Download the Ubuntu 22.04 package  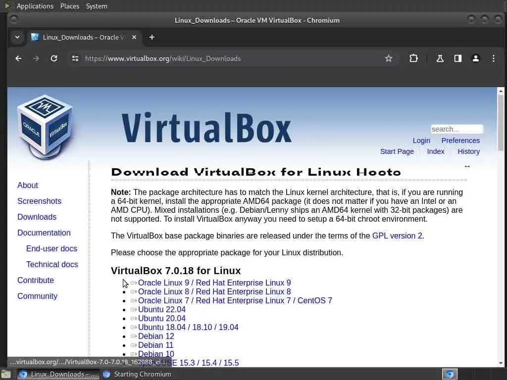tap(162, 310)
